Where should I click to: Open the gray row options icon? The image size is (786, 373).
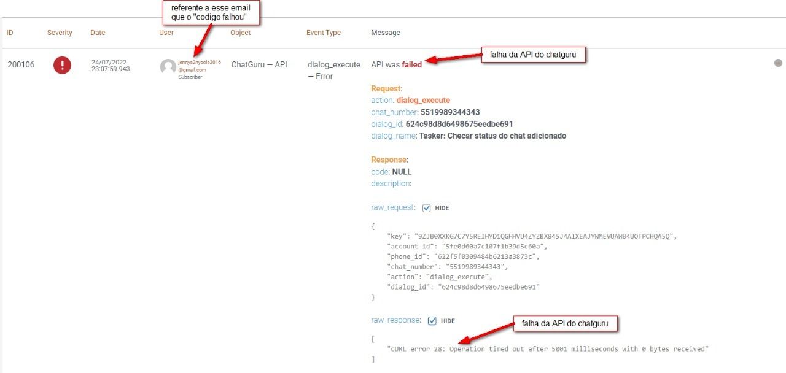(778, 63)
